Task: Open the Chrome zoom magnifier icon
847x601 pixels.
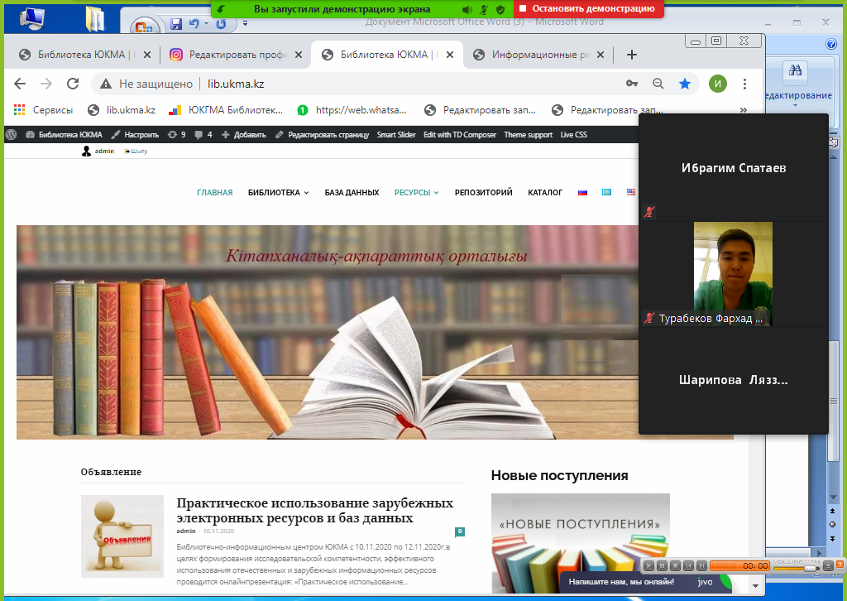Action: coord(658,84)
